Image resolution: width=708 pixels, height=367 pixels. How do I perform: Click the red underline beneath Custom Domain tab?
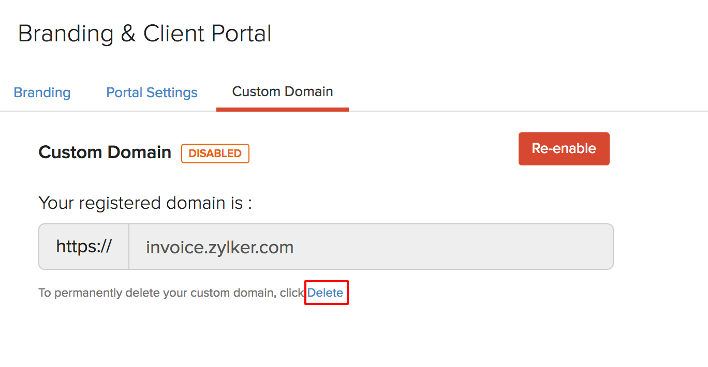tap(282, 109)
